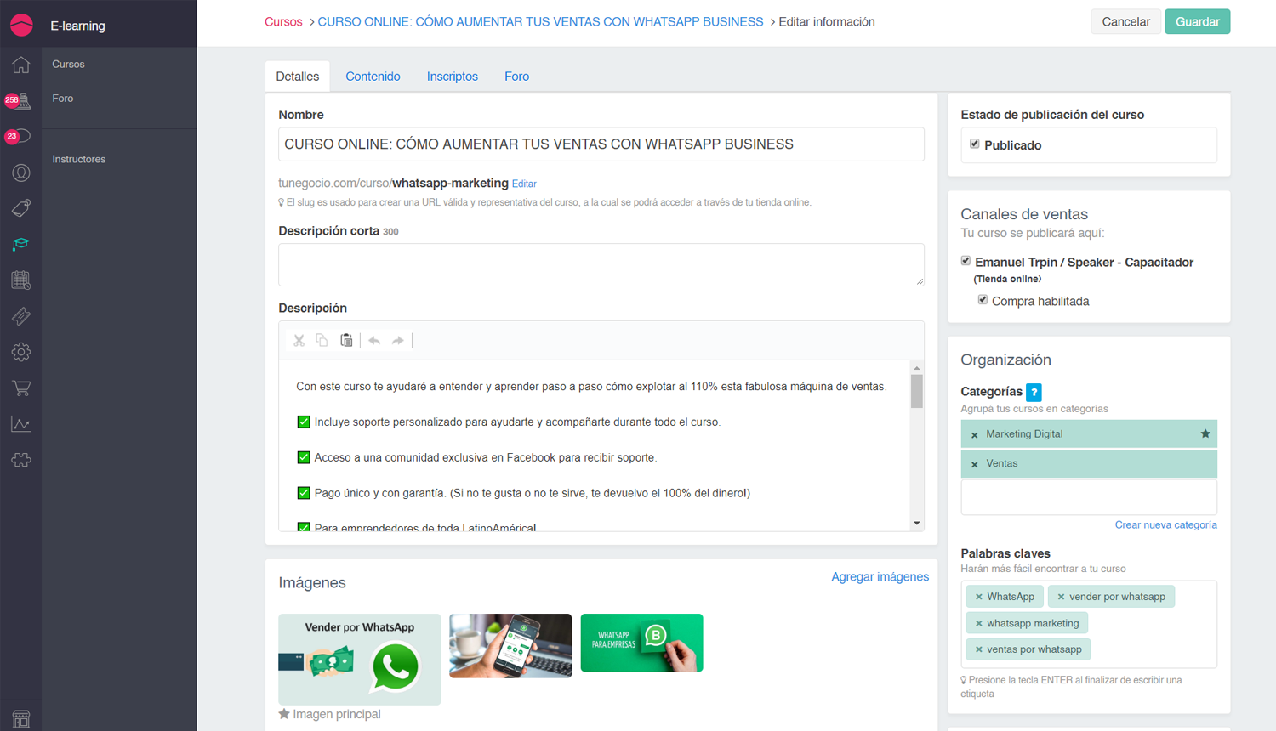The width and height of the screenshot is (1276, 731).
Task: Click the Descripción corta text area
Action: [601, 264]
